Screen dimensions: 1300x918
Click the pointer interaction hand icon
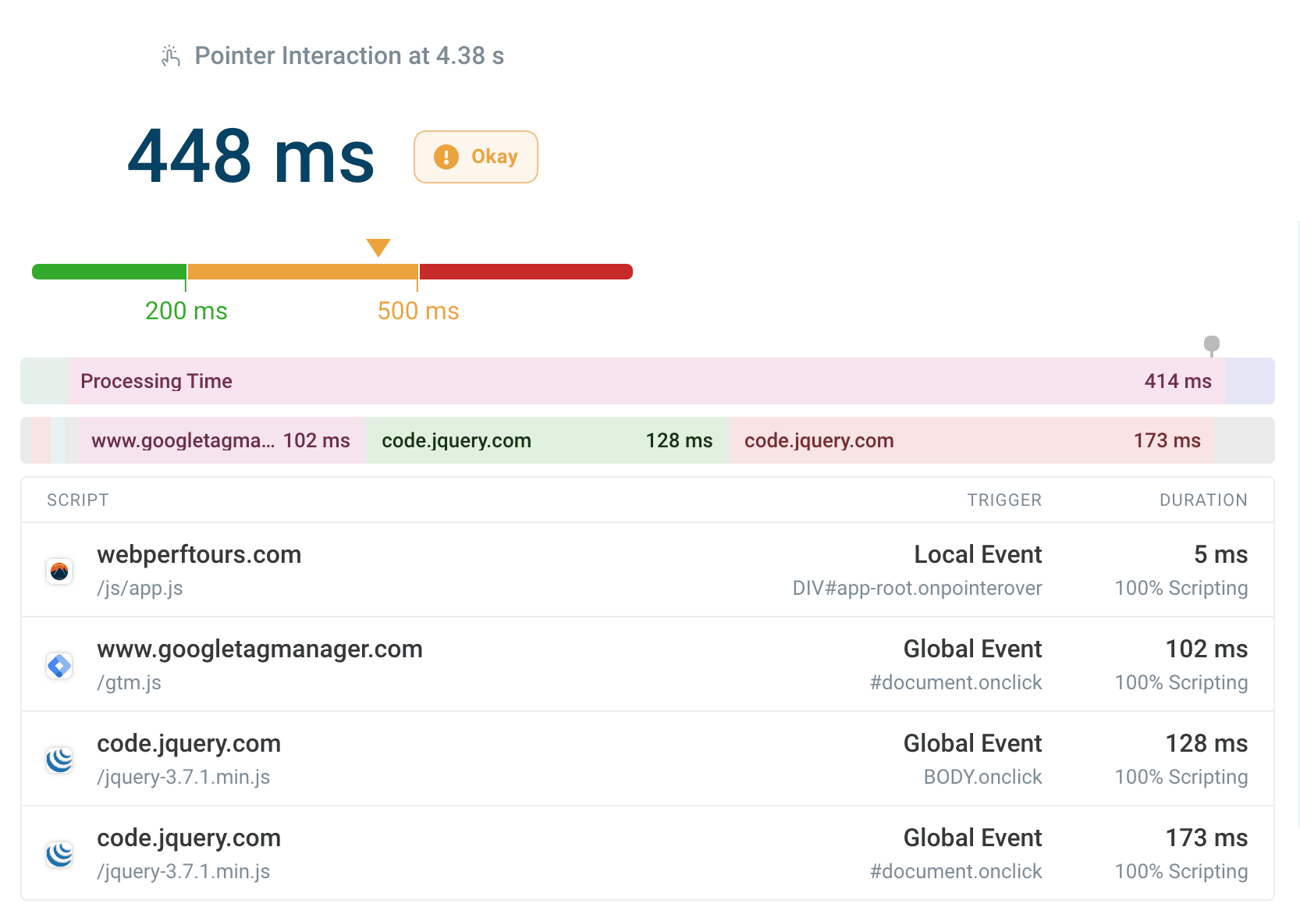[170, 56]
